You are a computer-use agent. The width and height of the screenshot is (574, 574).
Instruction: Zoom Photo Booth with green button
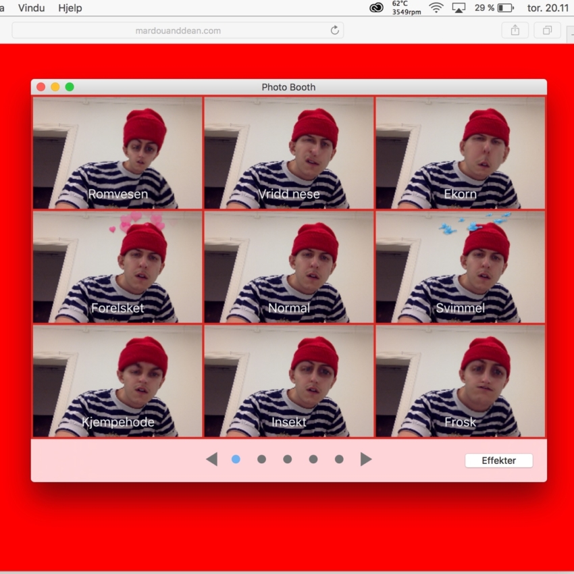tap(70, 87)
